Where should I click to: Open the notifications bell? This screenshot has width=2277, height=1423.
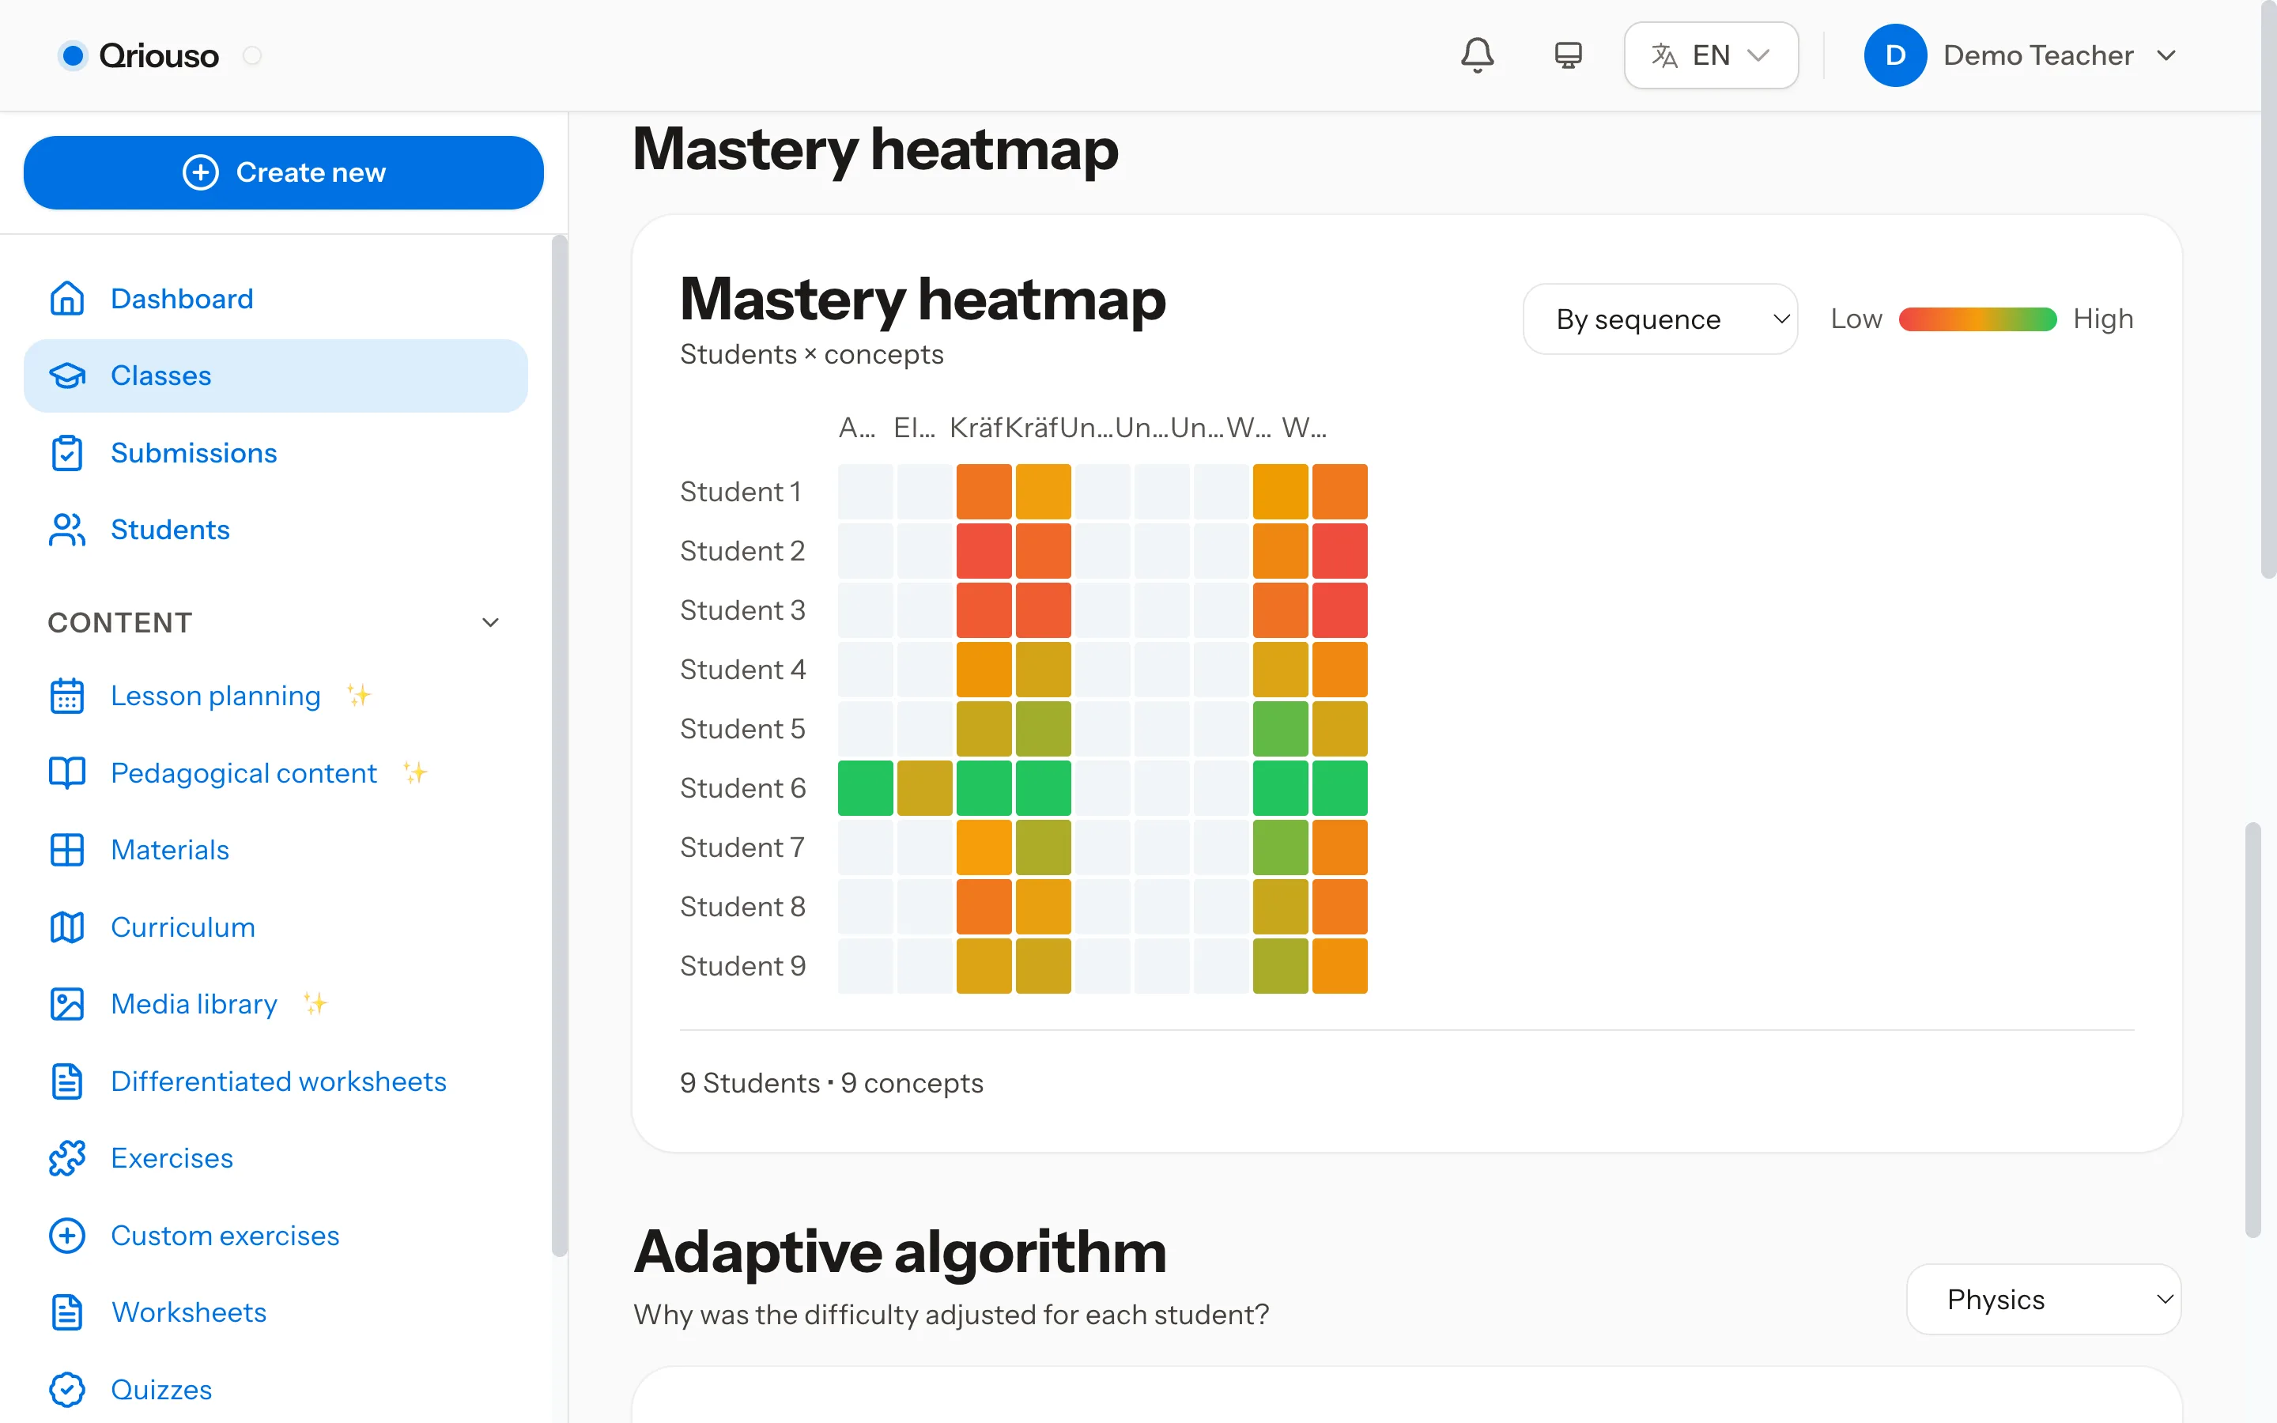(x=1477, y=55)
